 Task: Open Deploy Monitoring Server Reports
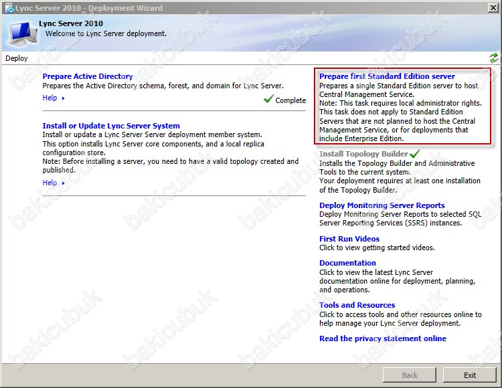(382, 205)
